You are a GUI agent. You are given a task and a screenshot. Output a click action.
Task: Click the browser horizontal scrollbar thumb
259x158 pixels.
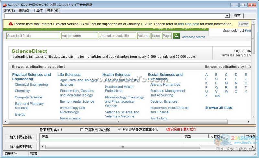(x=118, y=122)
